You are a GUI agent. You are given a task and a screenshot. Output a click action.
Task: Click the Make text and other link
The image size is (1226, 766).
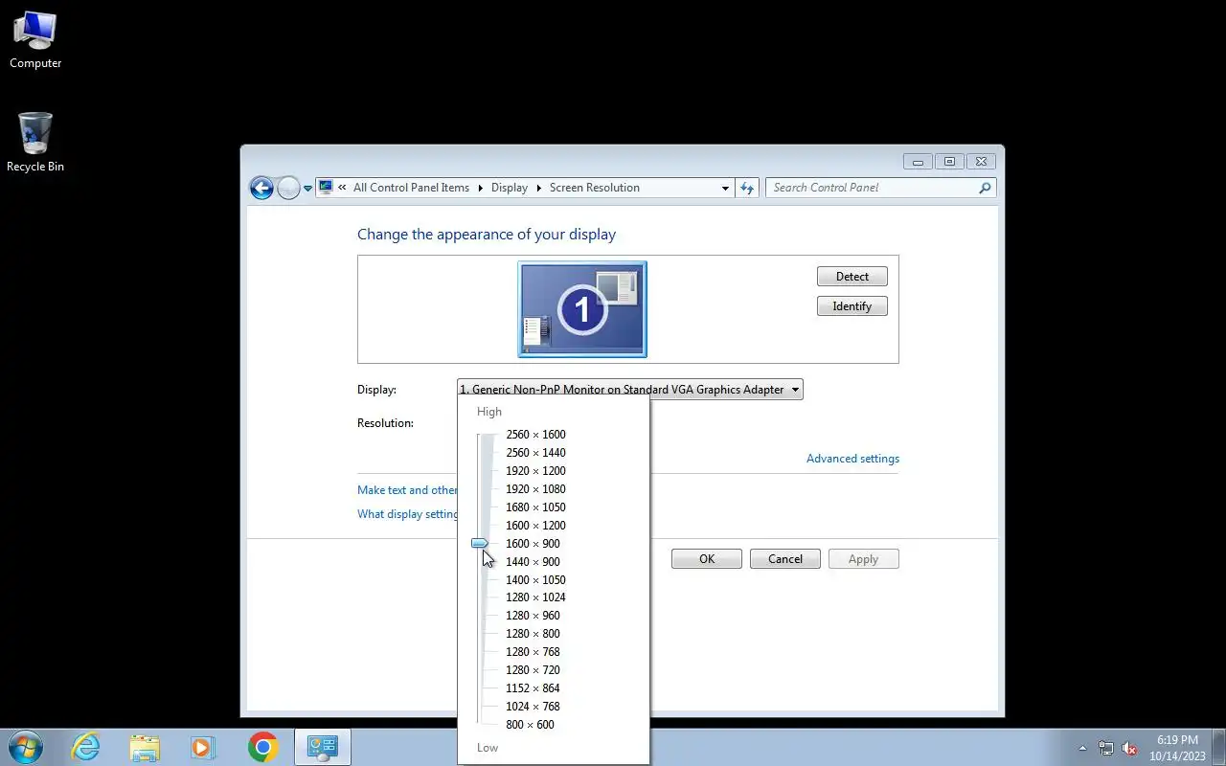tap(407, 490)
